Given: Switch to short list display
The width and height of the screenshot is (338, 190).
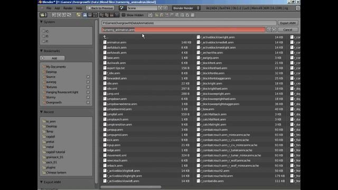Looking at the screenshot, I should click(x=85, y=15).
